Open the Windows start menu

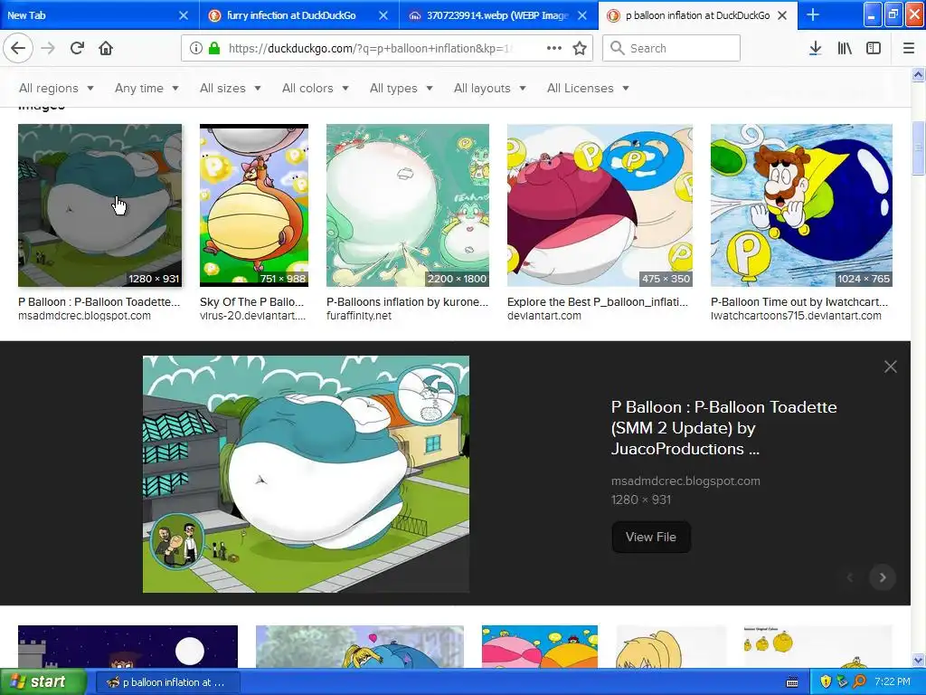(43, 681)
